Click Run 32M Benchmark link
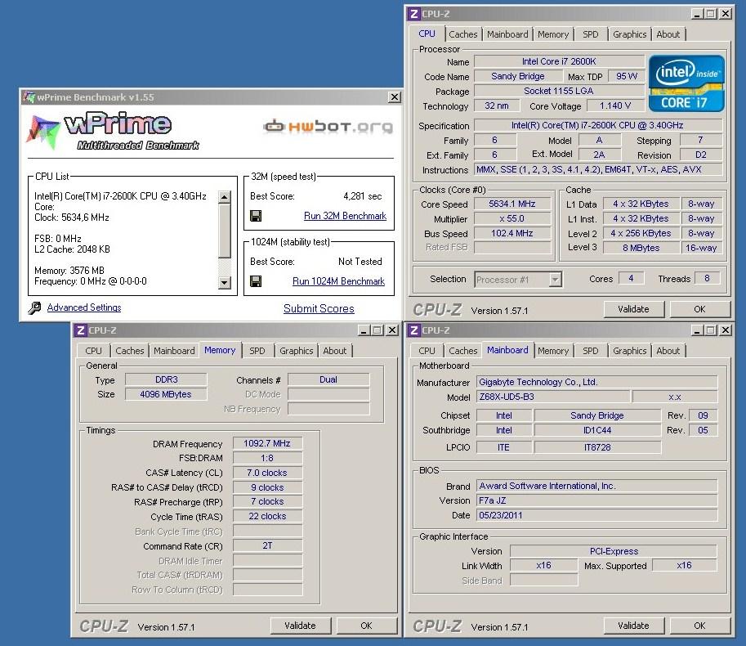 345,216
